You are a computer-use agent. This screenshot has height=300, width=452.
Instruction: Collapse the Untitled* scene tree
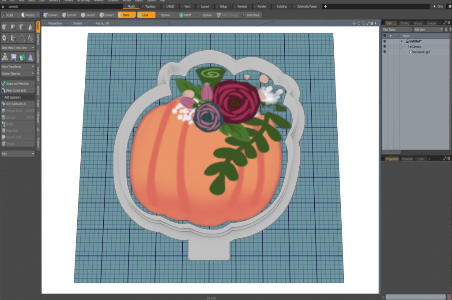click(x=402, y=41)
